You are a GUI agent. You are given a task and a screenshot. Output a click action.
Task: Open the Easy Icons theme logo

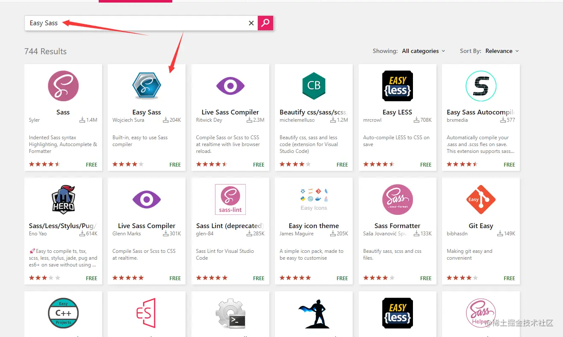[x=314, y=199]
